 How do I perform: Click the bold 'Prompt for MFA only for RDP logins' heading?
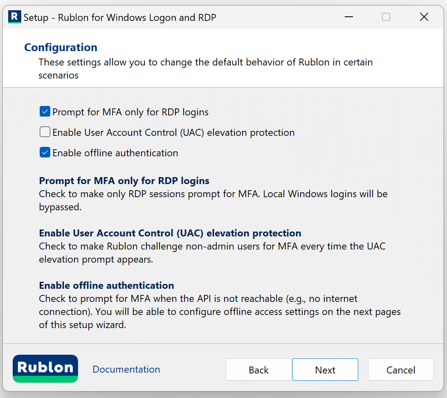[124, 181]
